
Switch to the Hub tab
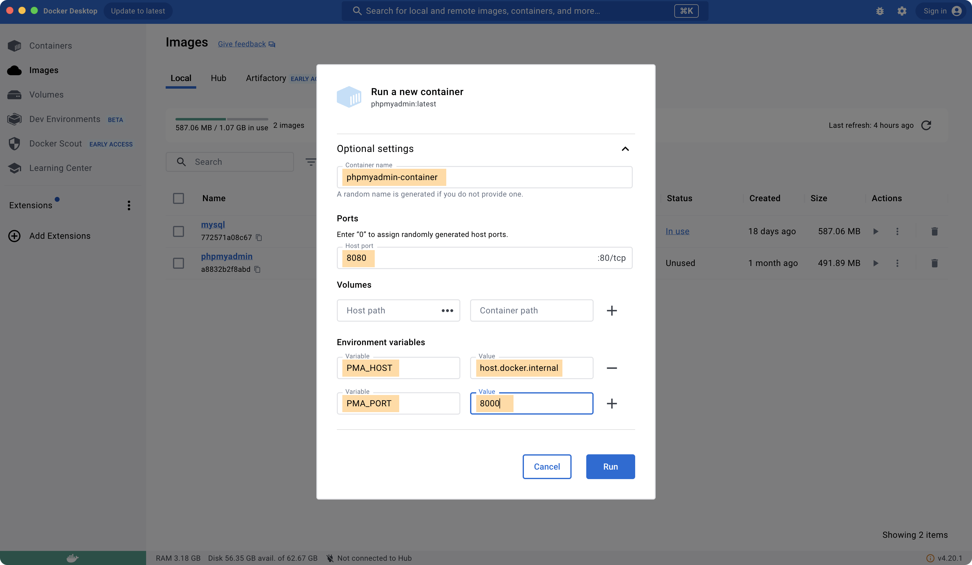coord(218,78)
